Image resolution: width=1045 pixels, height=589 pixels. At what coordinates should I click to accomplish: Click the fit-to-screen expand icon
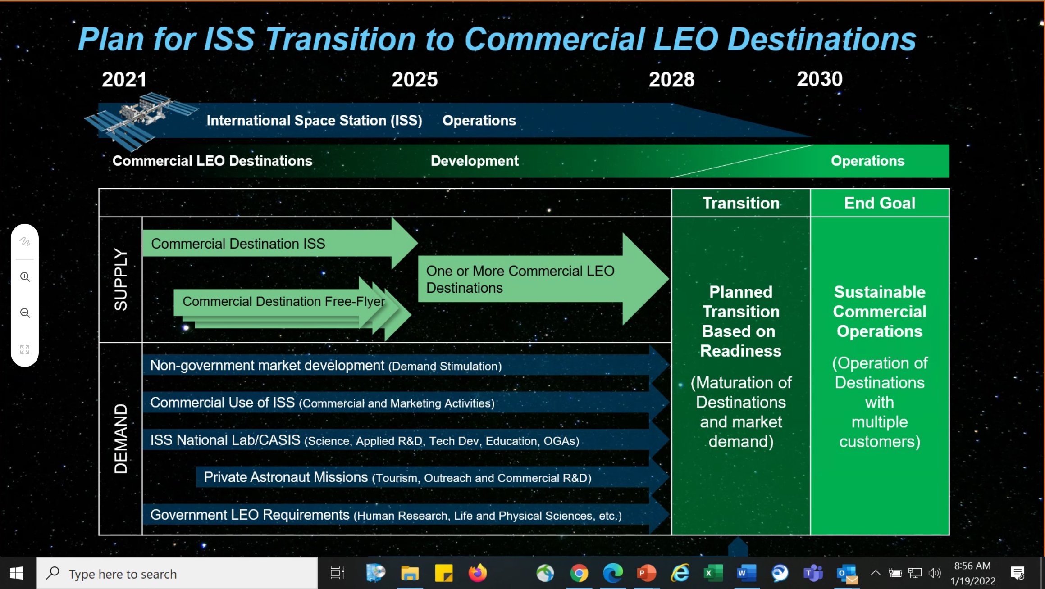pyautogui.click(x=25, y=349)
